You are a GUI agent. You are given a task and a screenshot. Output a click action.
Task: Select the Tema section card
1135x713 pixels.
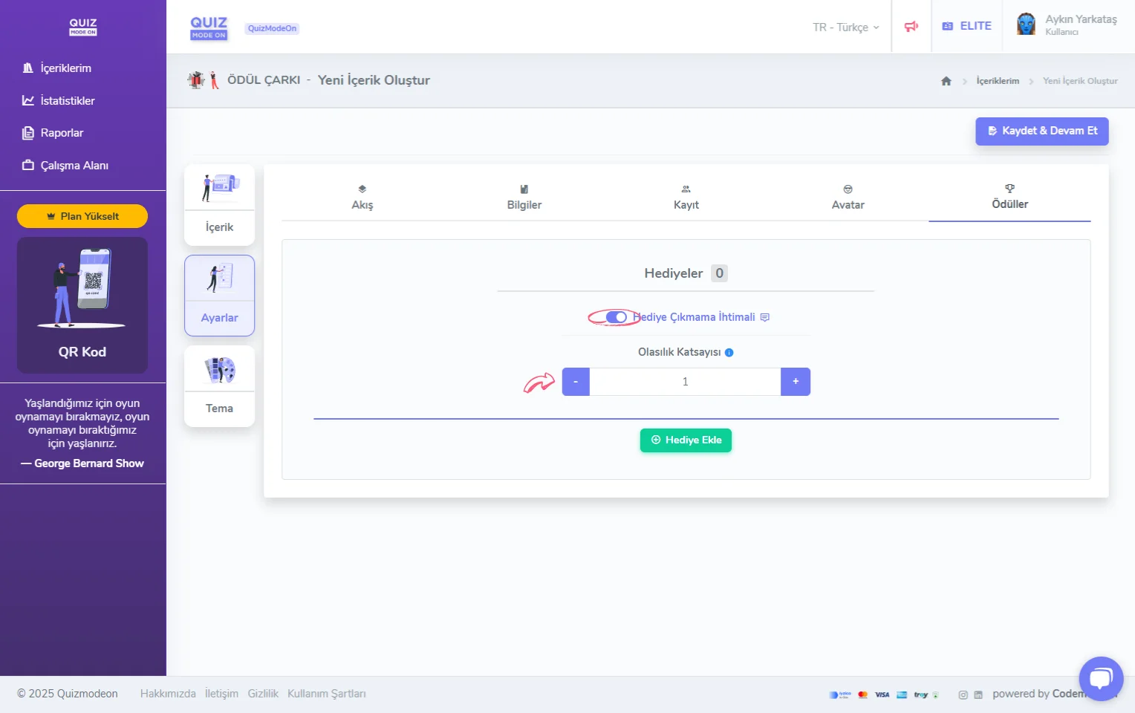(219, 386)
